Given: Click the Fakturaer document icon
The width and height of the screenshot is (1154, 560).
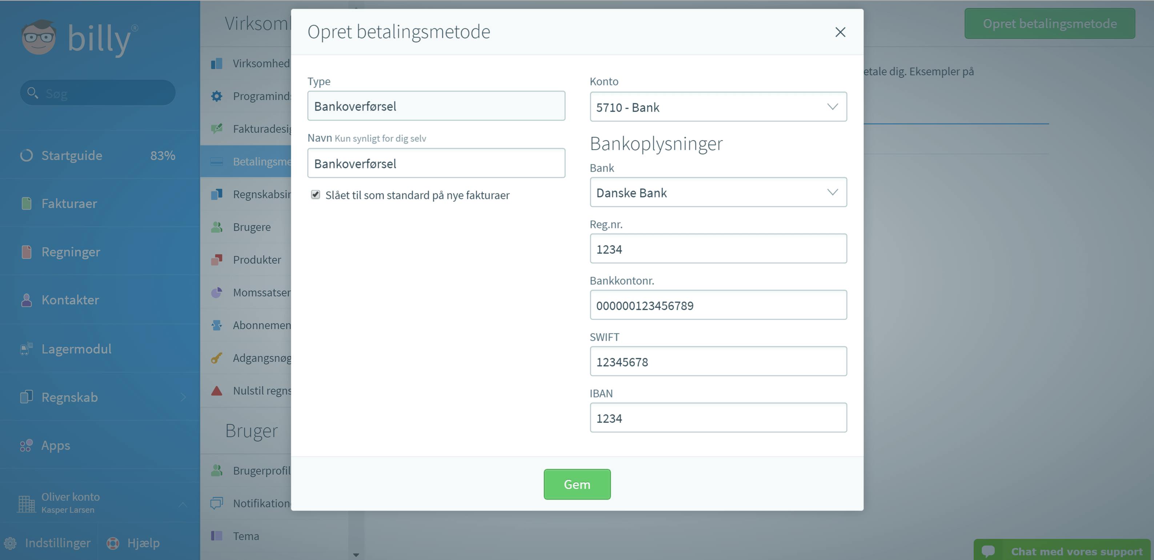Looking at the screenshot, I should (27, 203).
